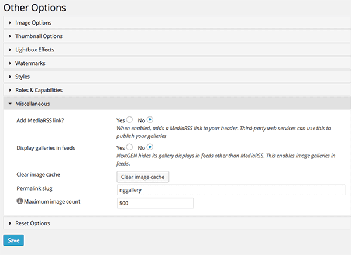Enable Yes for Display galleries in feeds

click(129, 147)
